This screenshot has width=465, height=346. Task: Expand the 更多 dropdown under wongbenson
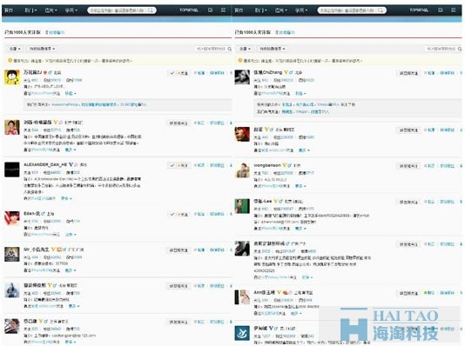coord(300,186)
